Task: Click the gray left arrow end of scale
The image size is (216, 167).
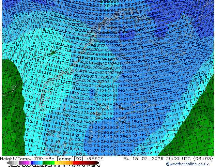Action: click(8, 163)
